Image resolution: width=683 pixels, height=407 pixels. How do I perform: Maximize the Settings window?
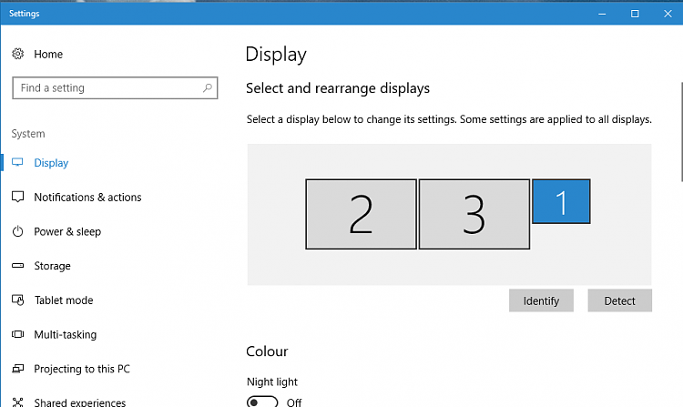pyautogui.click(x=635, y=14)
